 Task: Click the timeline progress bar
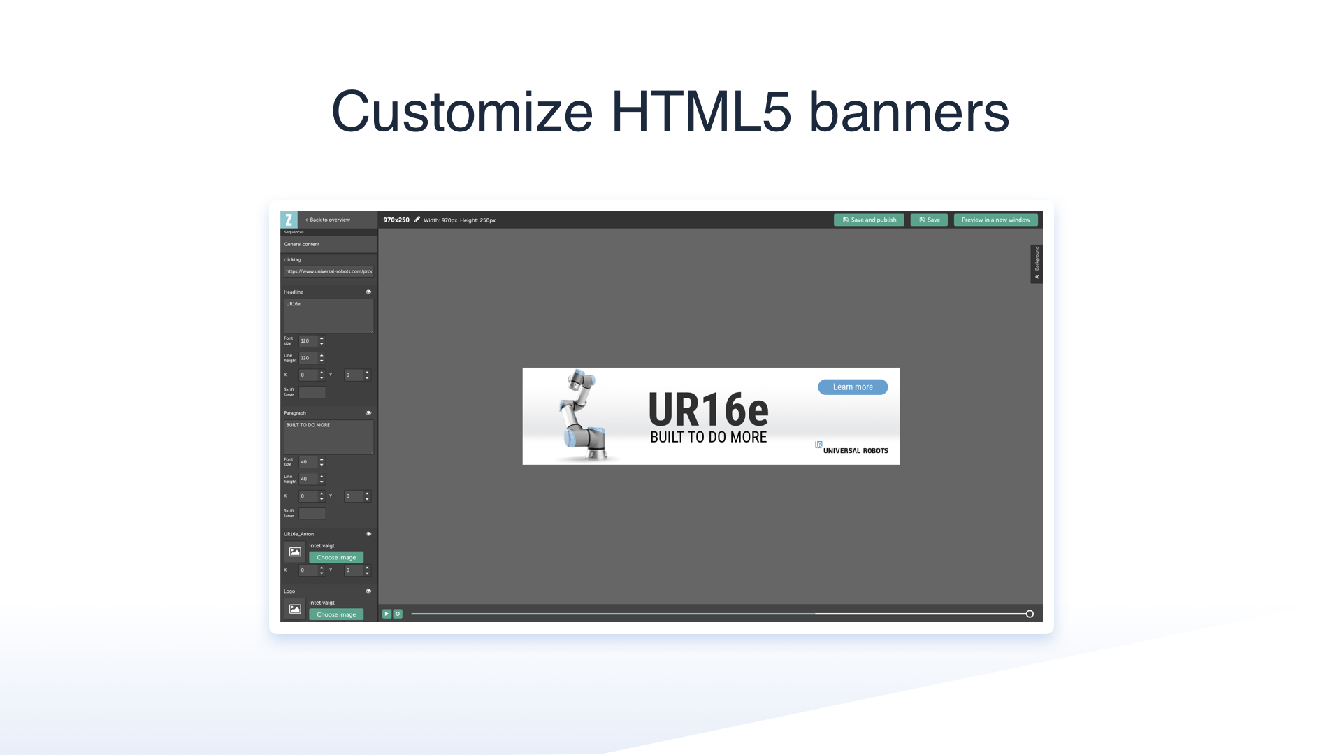[720, 614]
